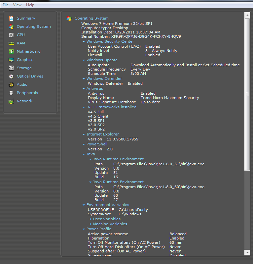Image resolution: width=253 pixels, height=264 pixels.
Task: Open the Help menu
Action: tap(30, 5)
